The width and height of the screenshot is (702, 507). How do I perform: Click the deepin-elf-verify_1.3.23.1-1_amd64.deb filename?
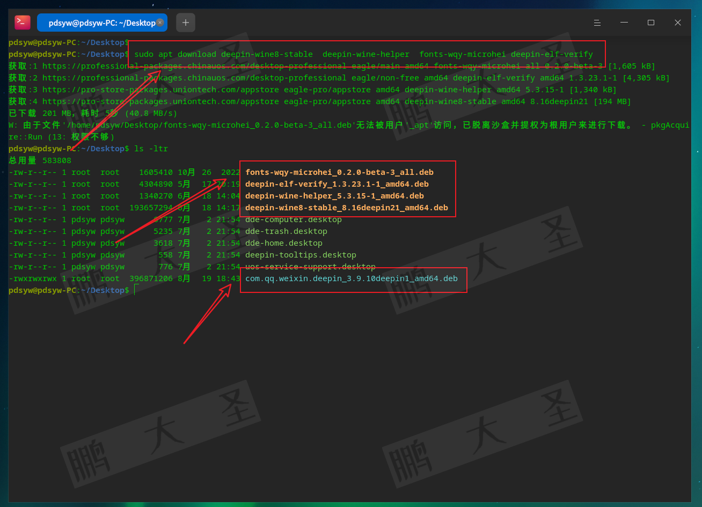(337, 184)
